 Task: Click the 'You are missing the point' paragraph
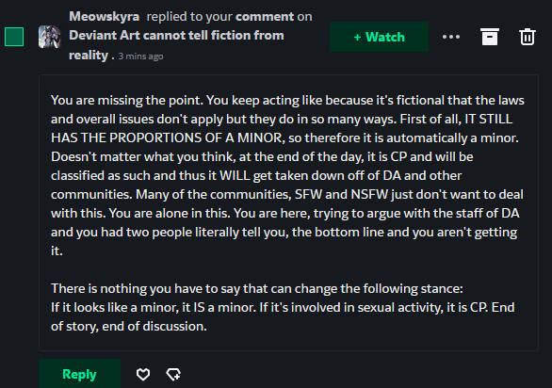(287, 175)
